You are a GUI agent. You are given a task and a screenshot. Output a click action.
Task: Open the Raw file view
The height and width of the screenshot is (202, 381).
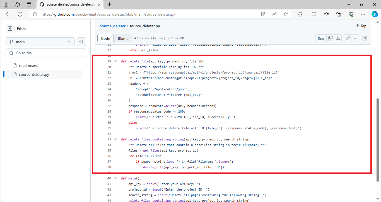pos(321,38)
